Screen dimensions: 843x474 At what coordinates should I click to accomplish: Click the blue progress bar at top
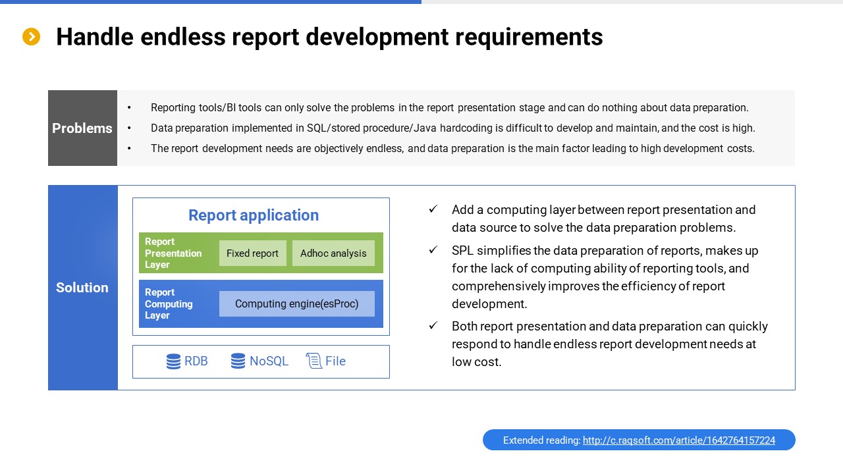click(x=211, y=2)
